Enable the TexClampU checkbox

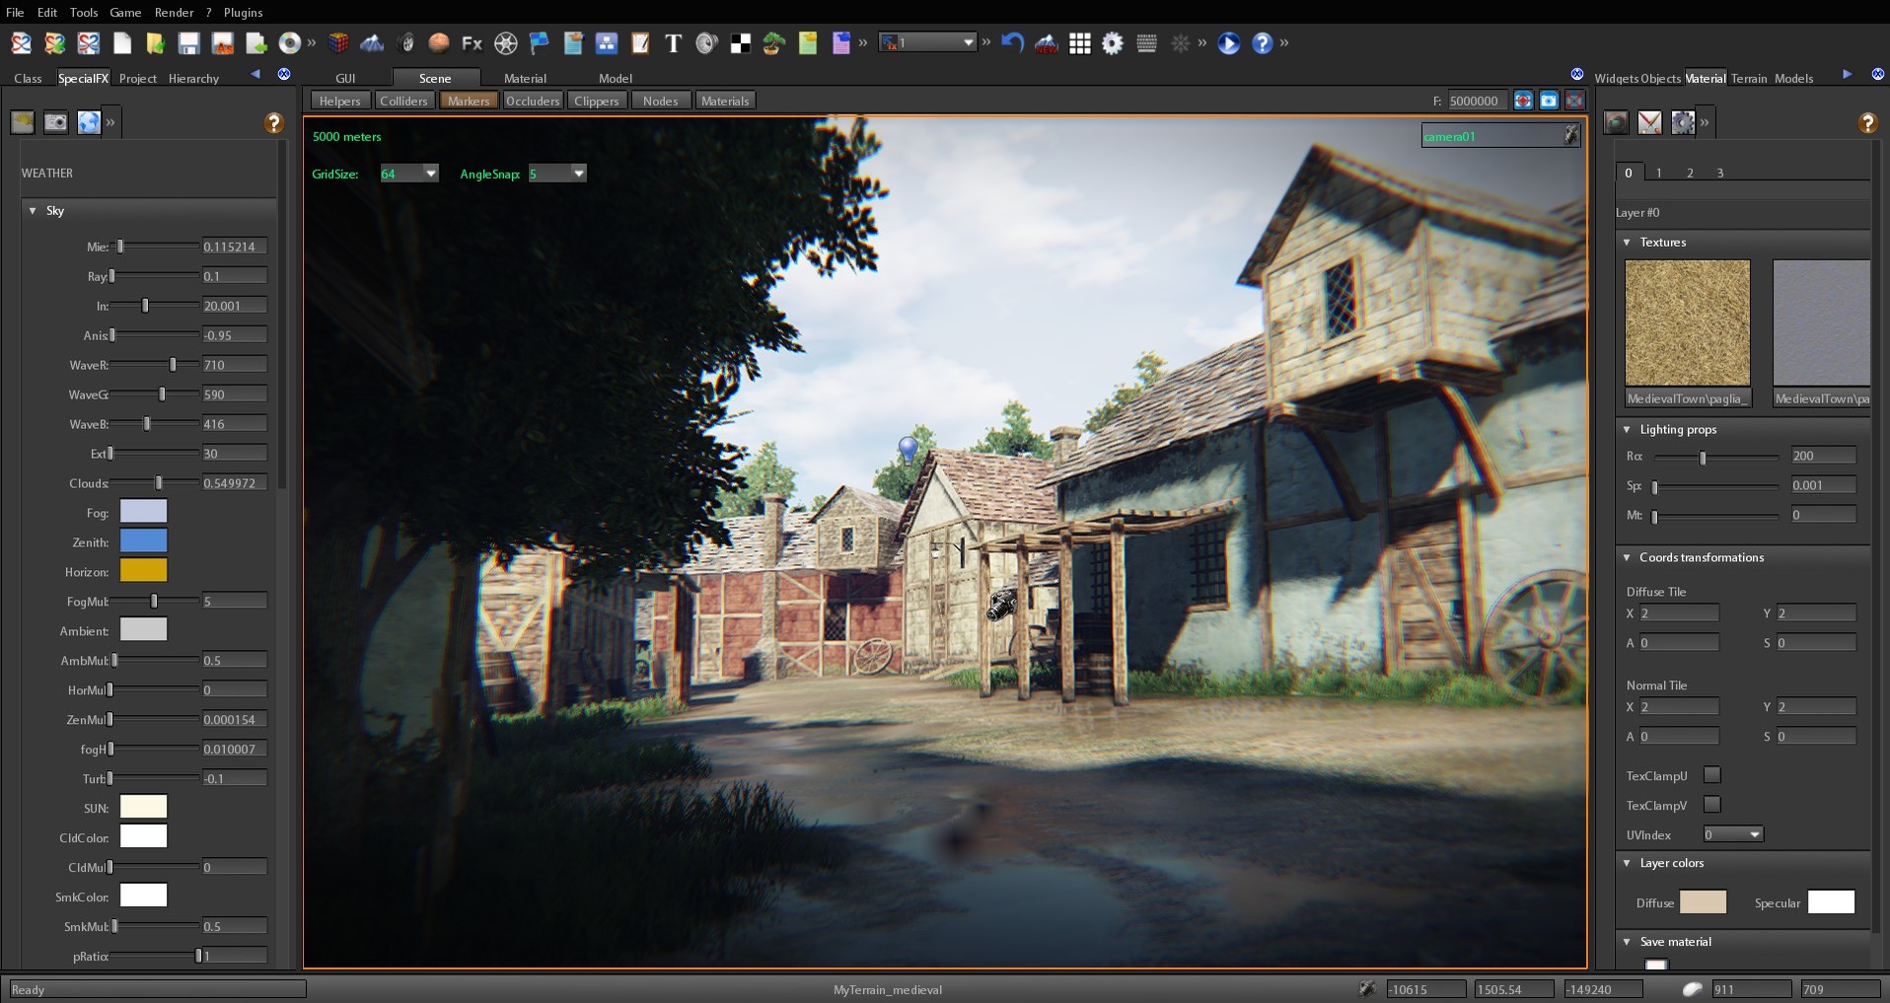(1713, 776)
